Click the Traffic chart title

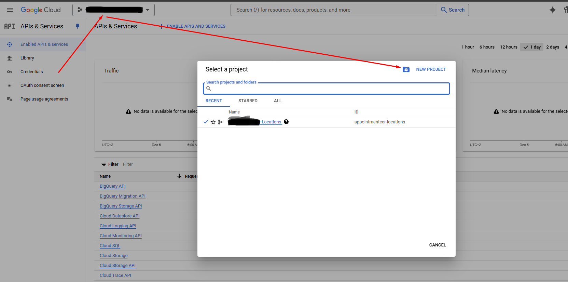111,71
